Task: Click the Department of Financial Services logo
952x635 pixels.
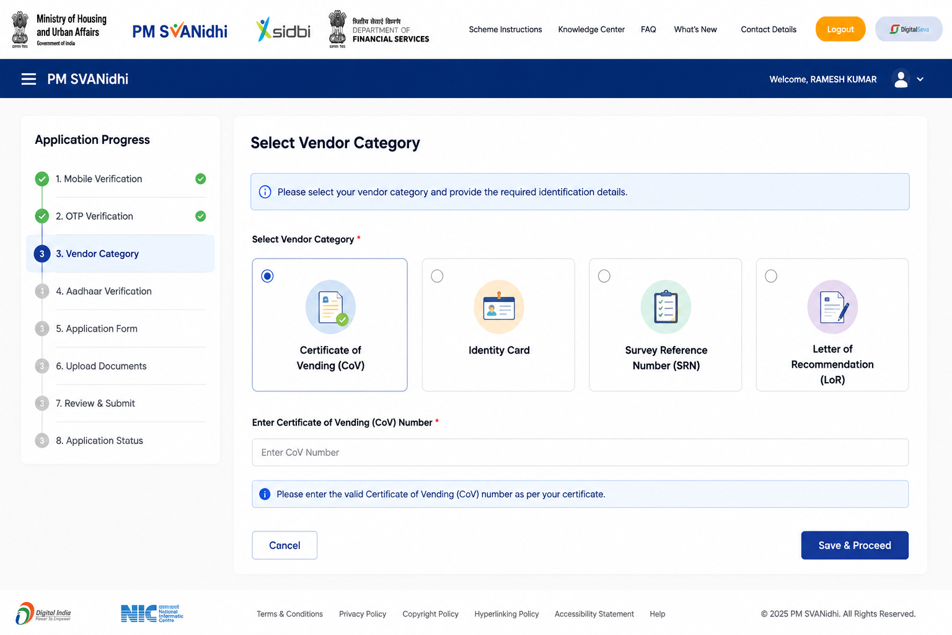Action: 379,29
